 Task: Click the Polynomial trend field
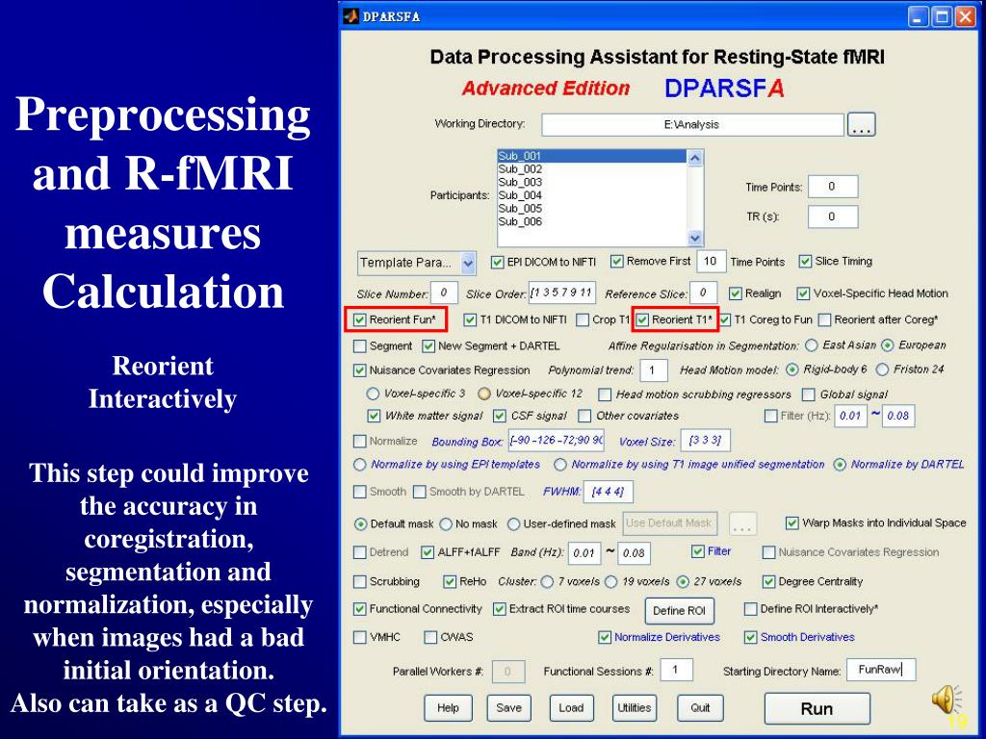pos(654,370)
